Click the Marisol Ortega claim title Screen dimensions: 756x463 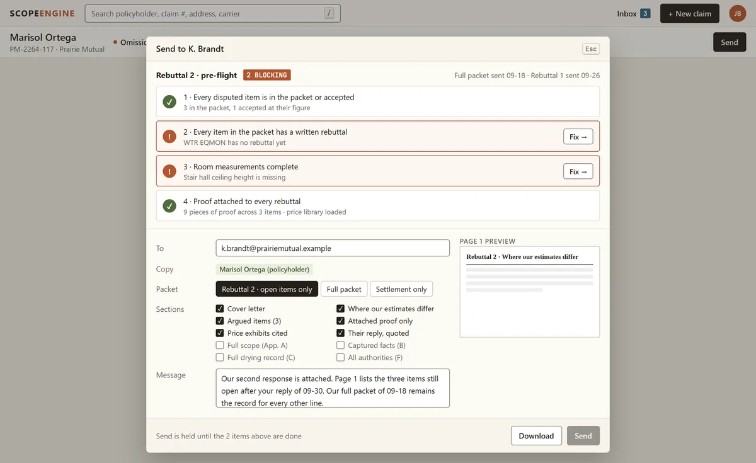point(43,38)
